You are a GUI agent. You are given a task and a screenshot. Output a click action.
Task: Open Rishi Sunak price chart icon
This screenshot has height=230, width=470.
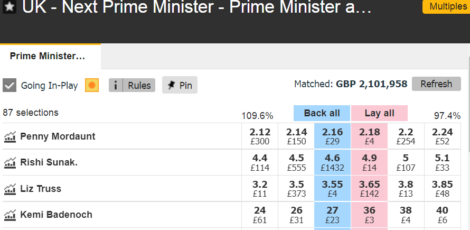pyautogui.click(x=10, y=163)
